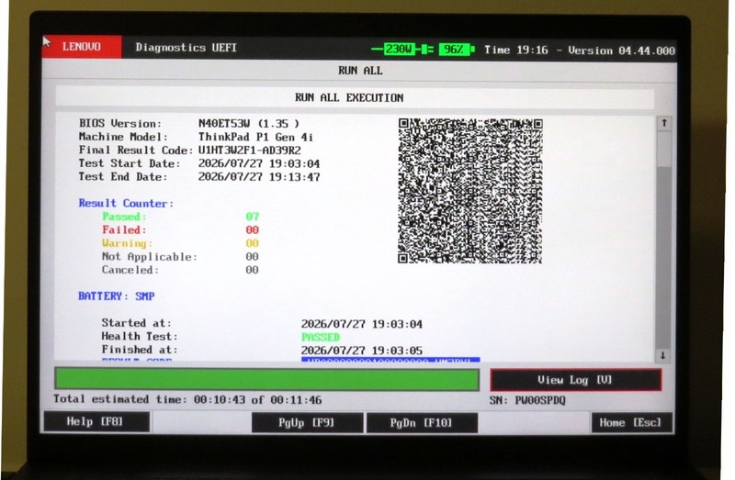Click the Diagnostics UEFI title text
The image size is (735, 480).
click(x=187, y=48)
